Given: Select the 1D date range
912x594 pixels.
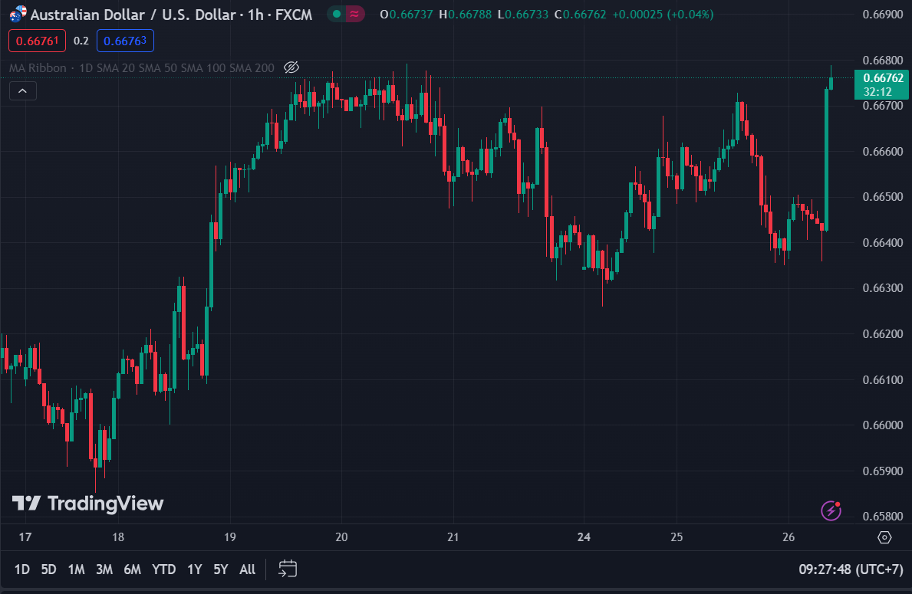Looking at the screenshot, I should click(22, 569).
